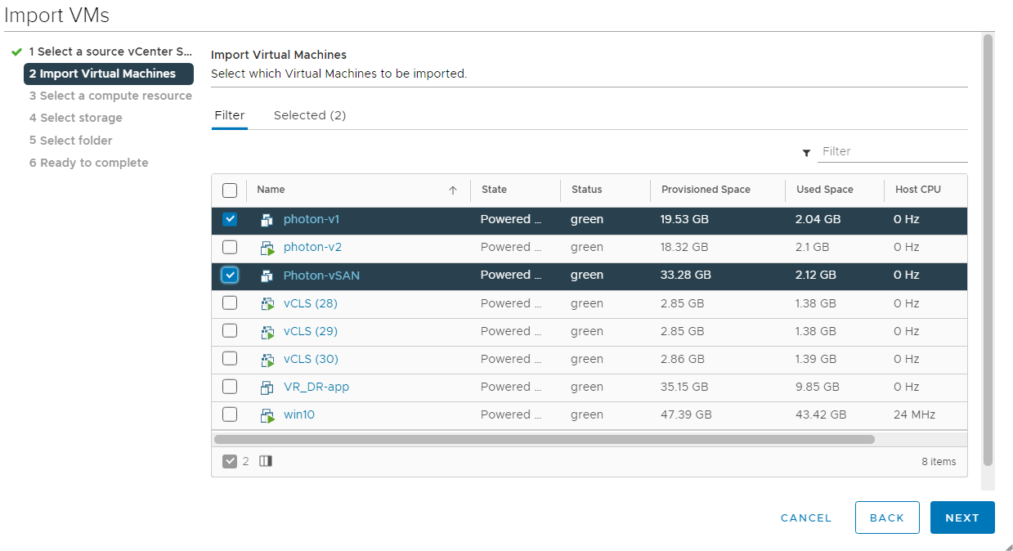Image resolution: width=1013 pixels, height=551 pixels.
Task: Click the VM icon next to Photon-vSAN
Action: tap(267, 275)
